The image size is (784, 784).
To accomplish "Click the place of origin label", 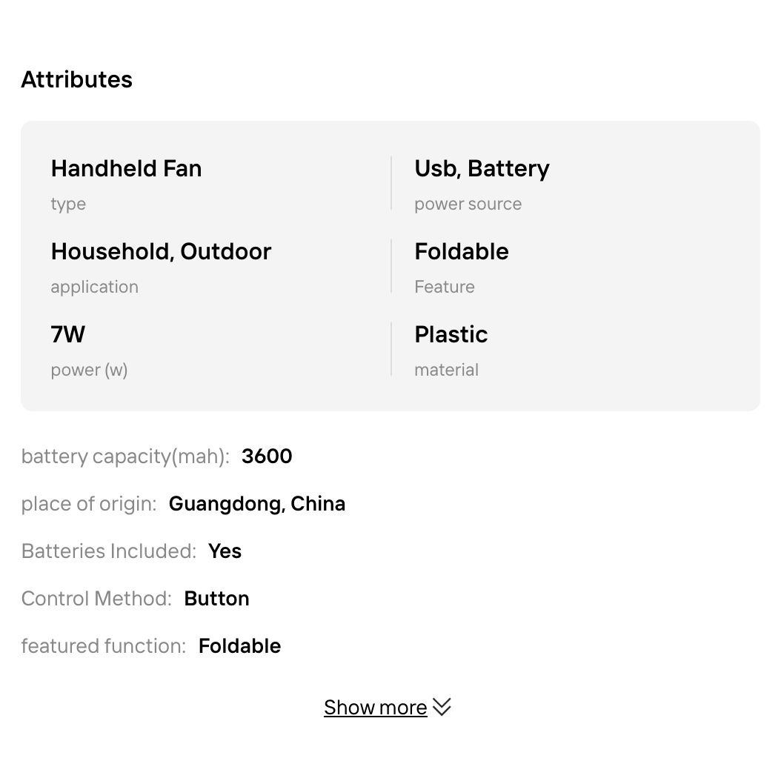I will click(x=89, y=503).
